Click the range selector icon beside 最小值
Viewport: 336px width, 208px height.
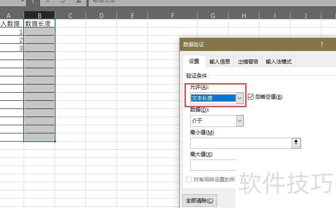pos(296,143)
